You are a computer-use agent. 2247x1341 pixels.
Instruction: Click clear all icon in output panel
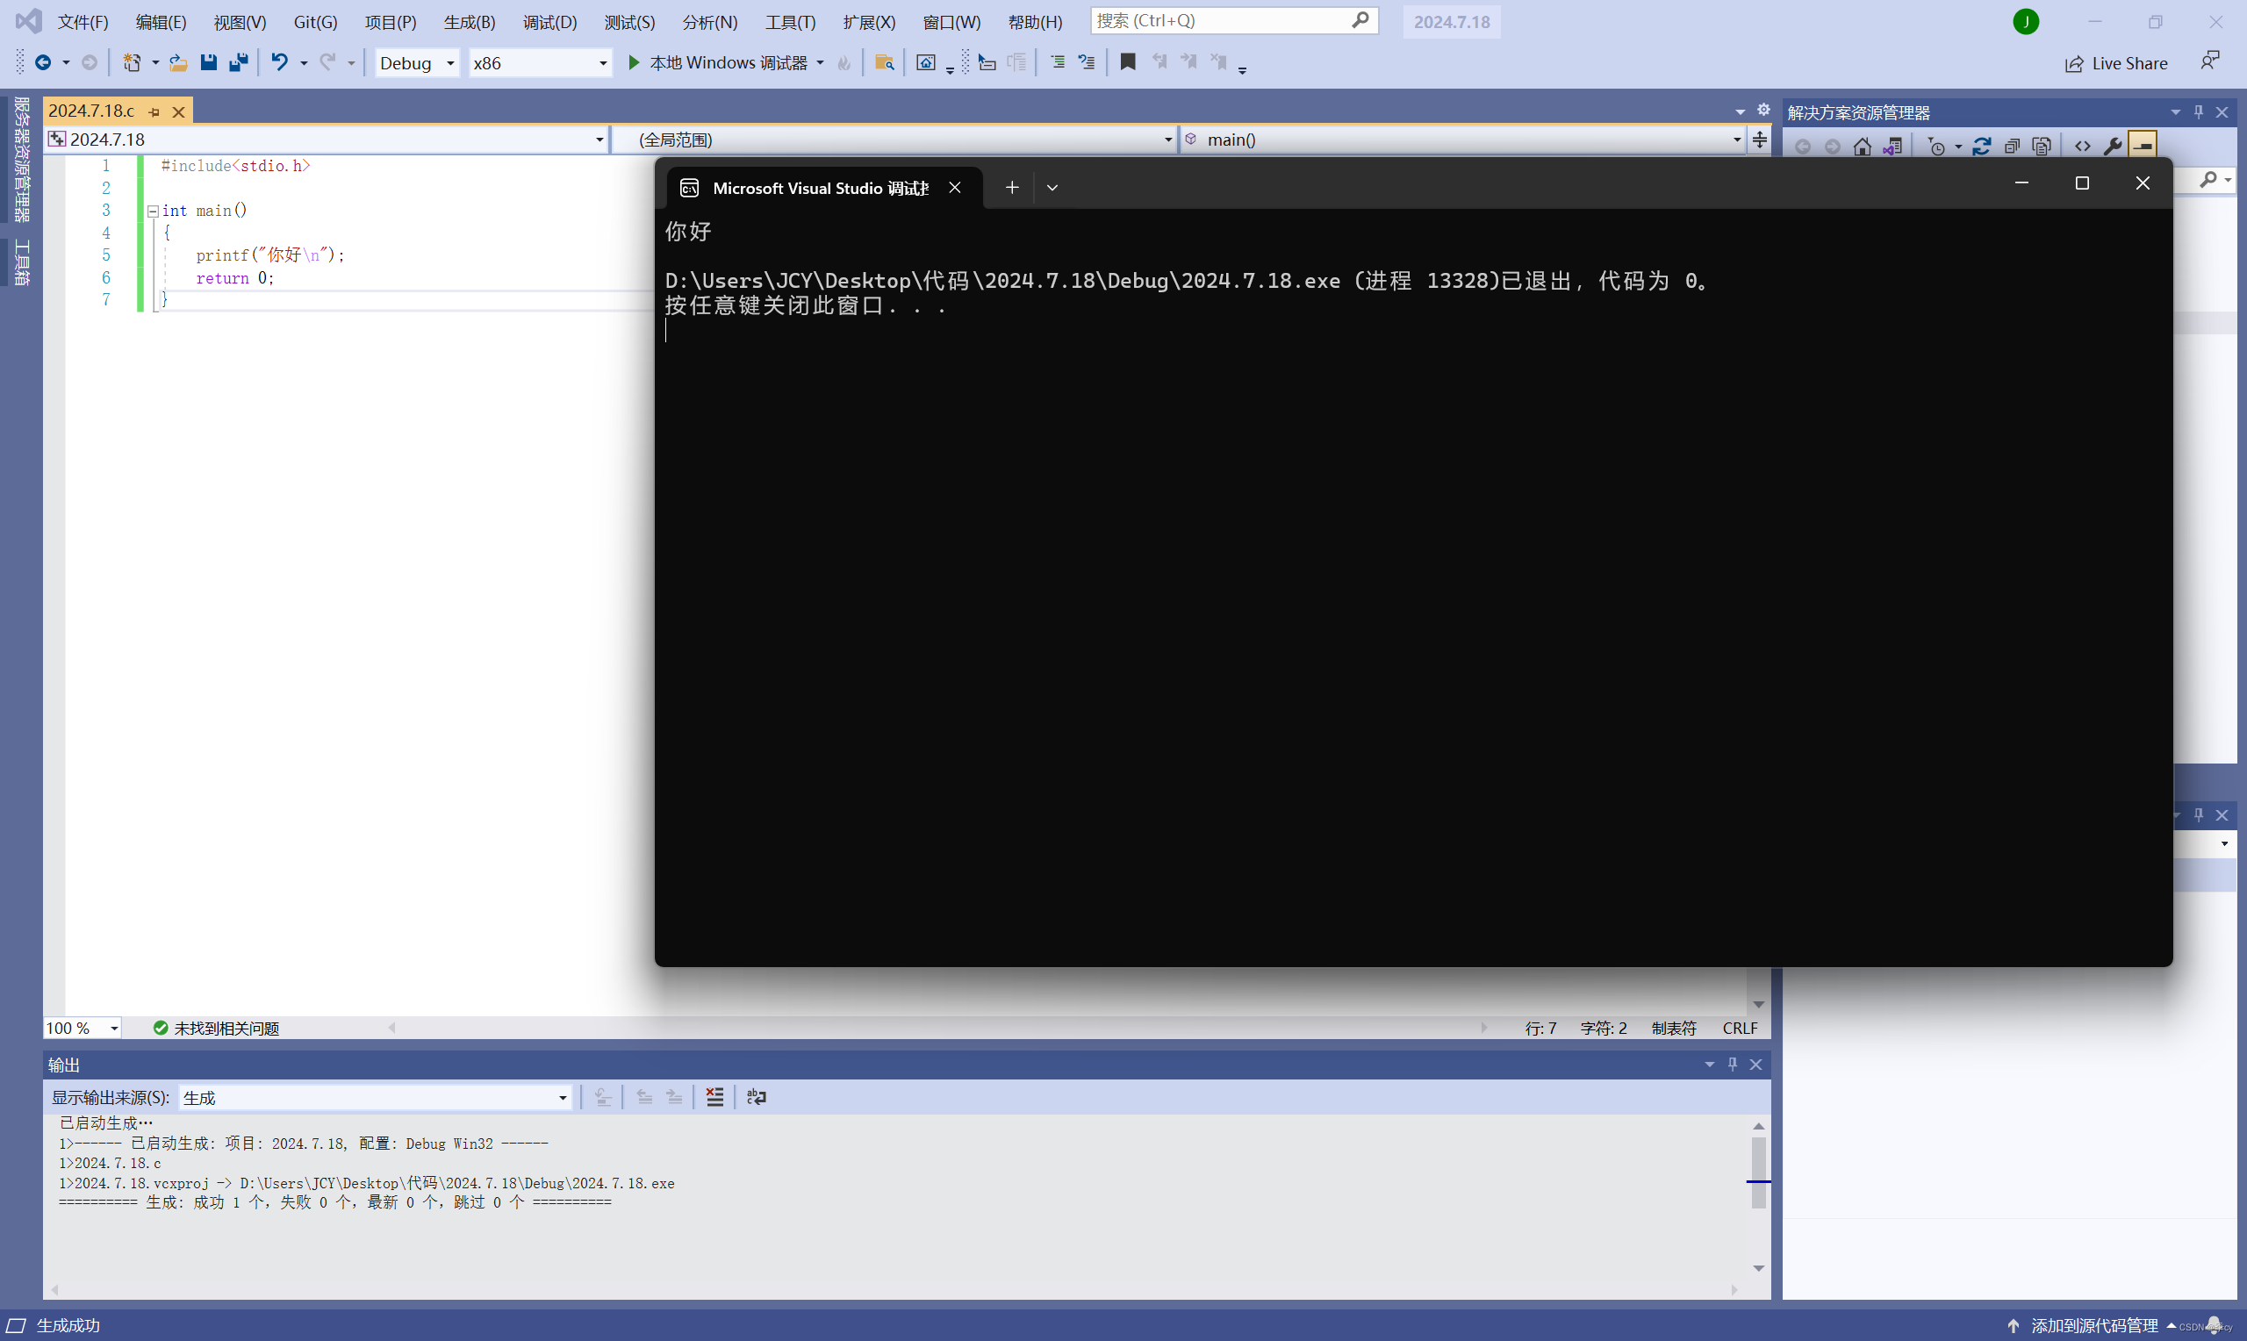coord(714,1097)
